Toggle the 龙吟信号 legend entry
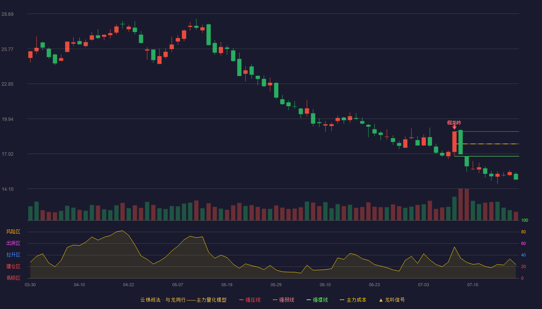This screenshot has width=542, height=309. point(392,300)
